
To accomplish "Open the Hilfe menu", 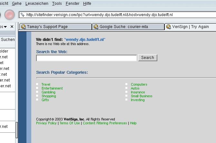I will pyautogui.click(x=87, y=4).
